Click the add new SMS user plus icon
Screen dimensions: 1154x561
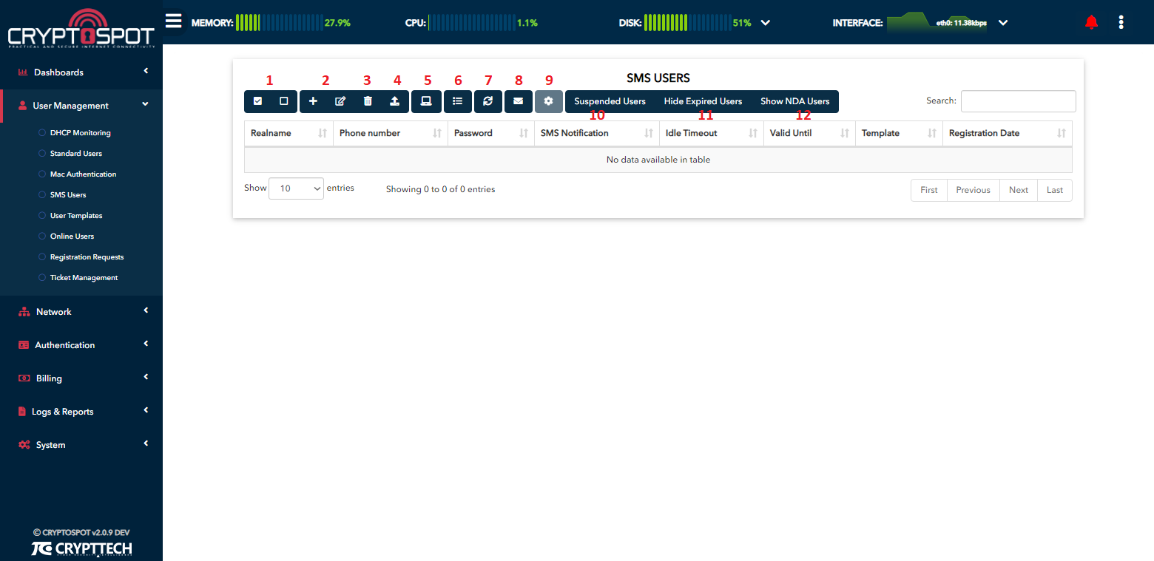coord(313,101)
